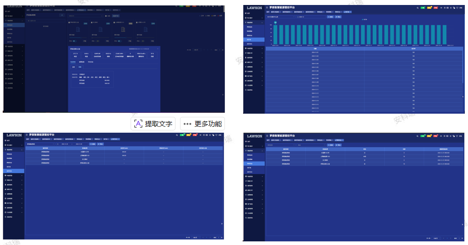Click table cell 2024-12-01 under the bar chart
Screen dimensions: 468x245
pos(315,53)
